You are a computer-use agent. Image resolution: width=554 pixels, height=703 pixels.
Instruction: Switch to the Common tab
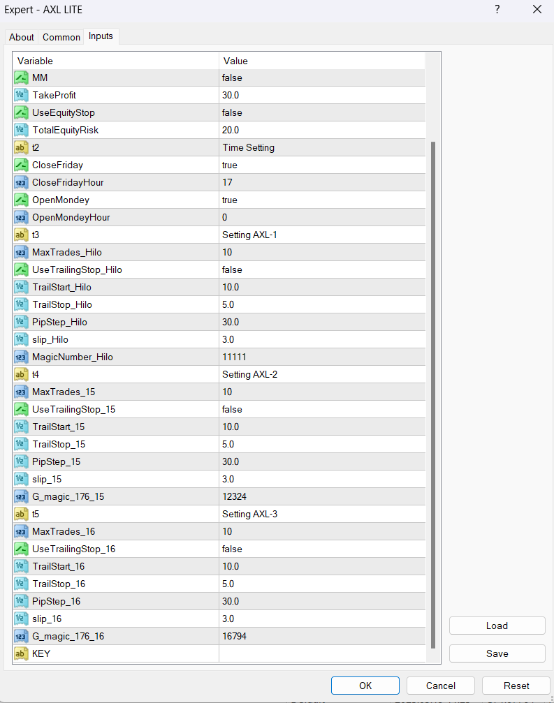tap(61, 37)
